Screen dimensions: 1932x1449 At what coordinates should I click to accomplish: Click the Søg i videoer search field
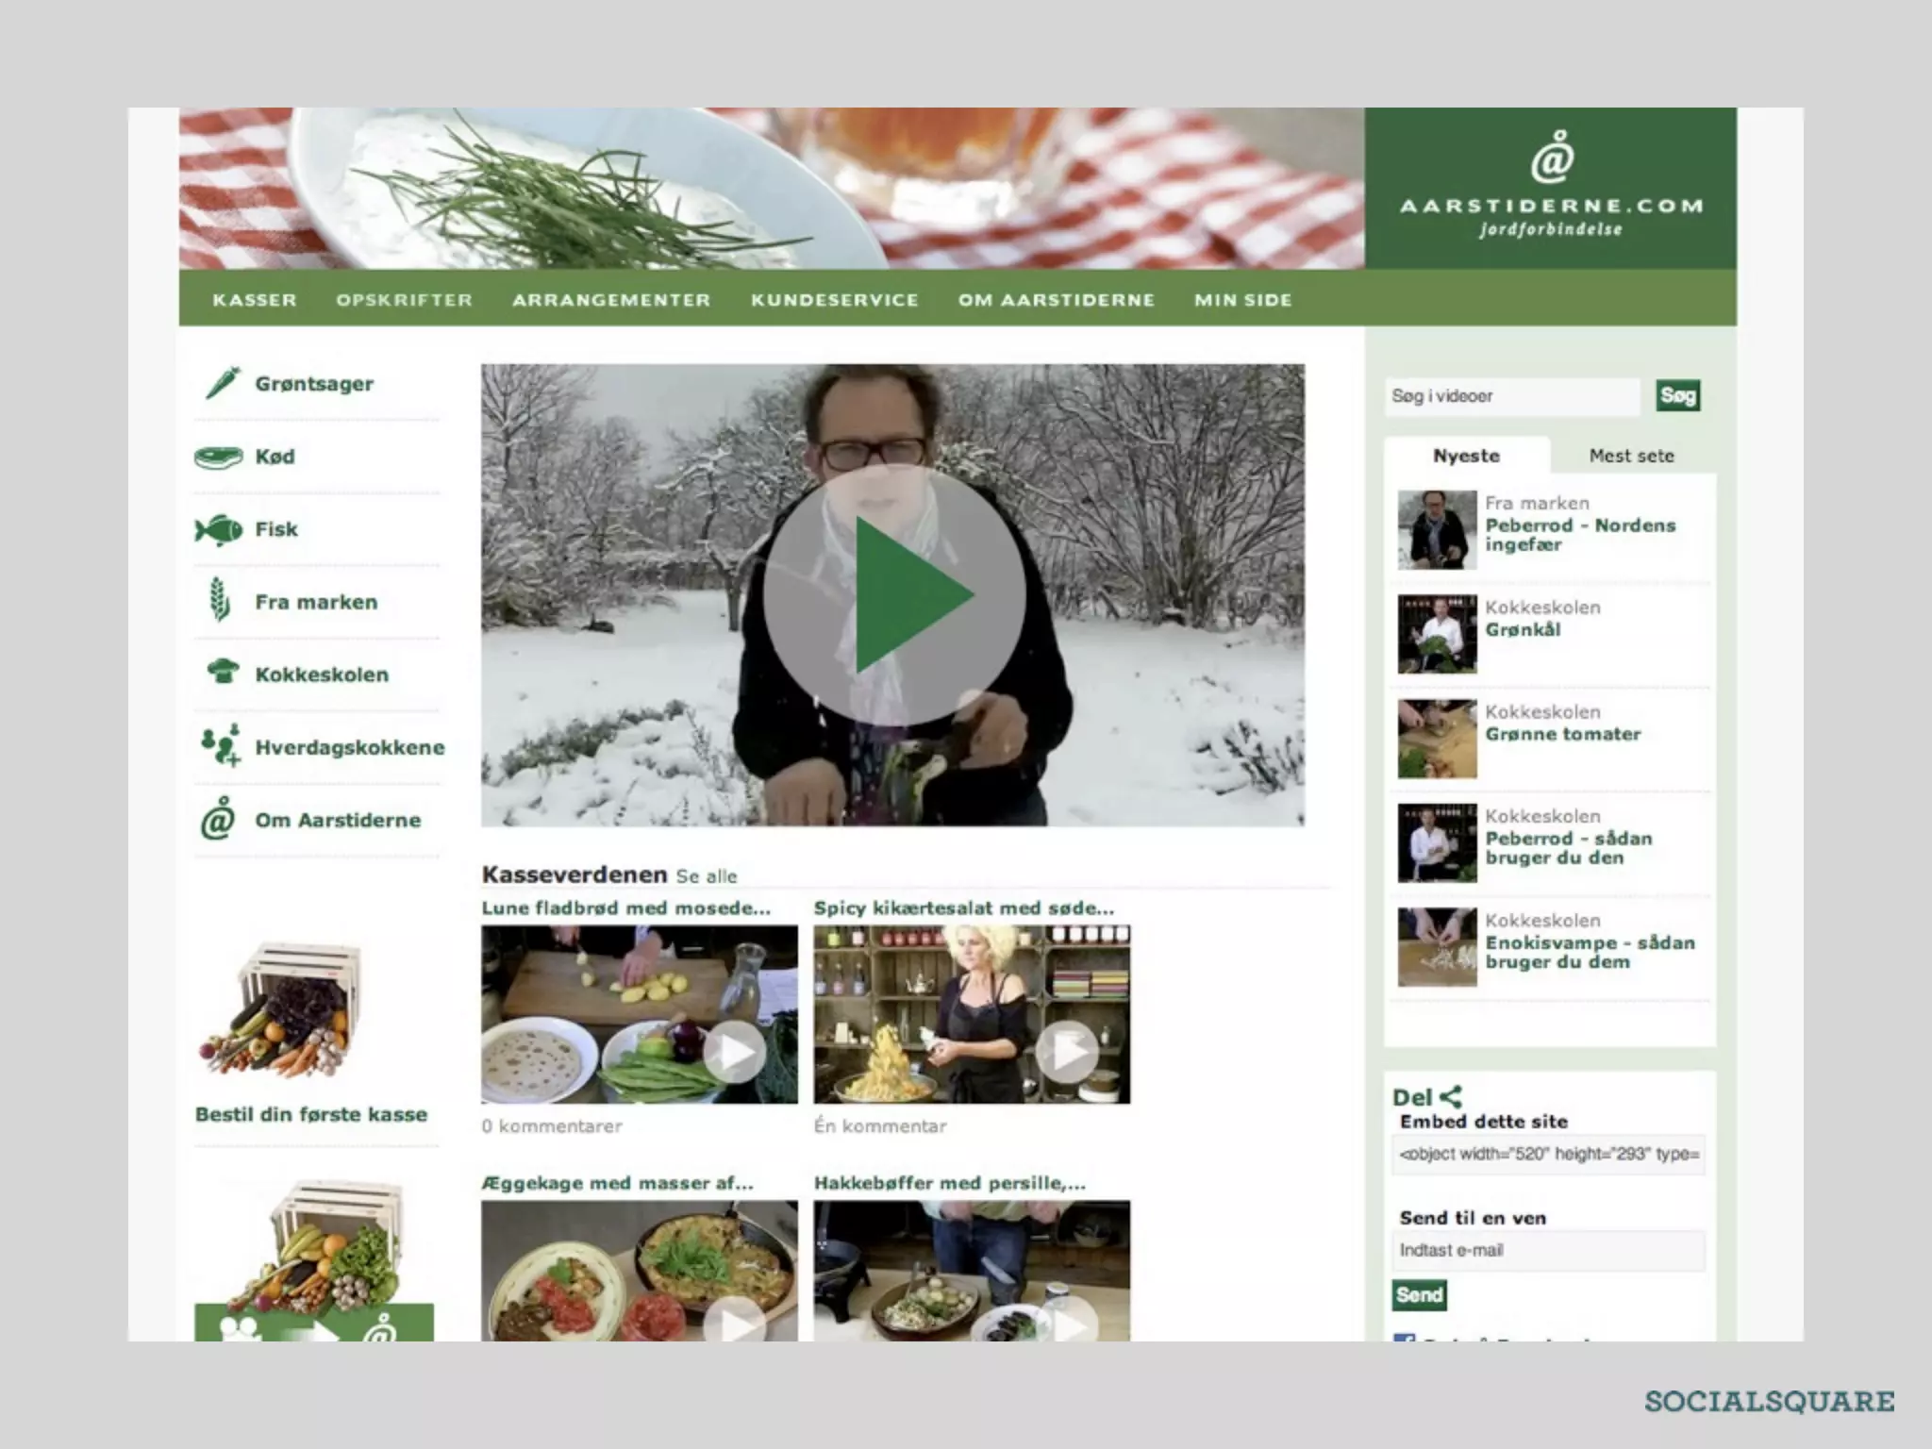[x=1512, y=396]
